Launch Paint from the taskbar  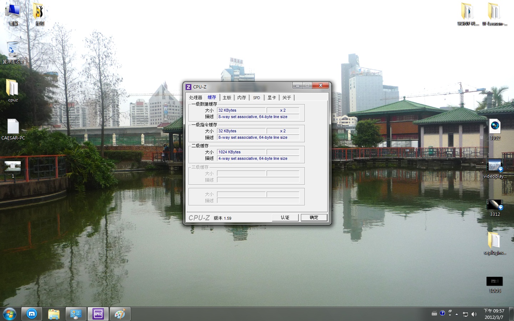(x=120, y=314)
